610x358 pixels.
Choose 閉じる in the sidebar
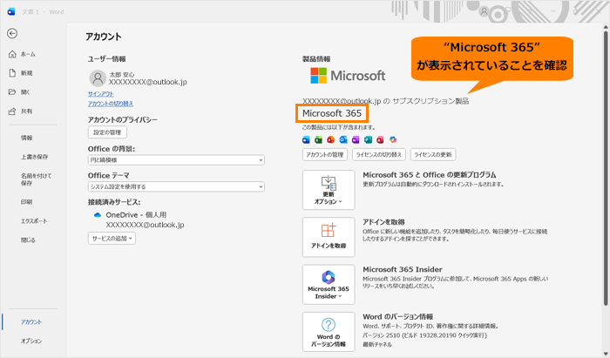click(x=28, y=240)
